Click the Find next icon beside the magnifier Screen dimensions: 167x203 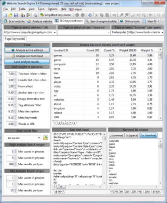[x=127, y=15]
